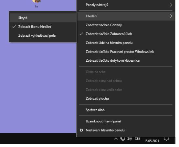Open the date 15.05.2021 clock in taskbar
This screenshot has width=179, height=147.
(152, 141)
